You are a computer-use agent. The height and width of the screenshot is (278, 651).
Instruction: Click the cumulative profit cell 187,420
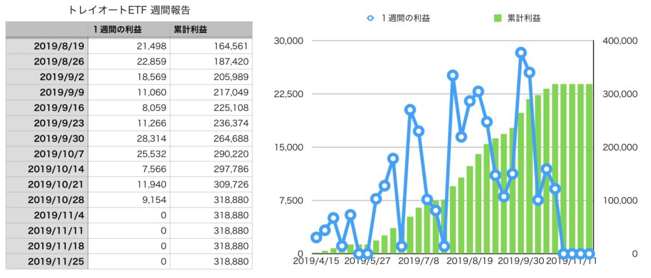(x=211, y=62)
